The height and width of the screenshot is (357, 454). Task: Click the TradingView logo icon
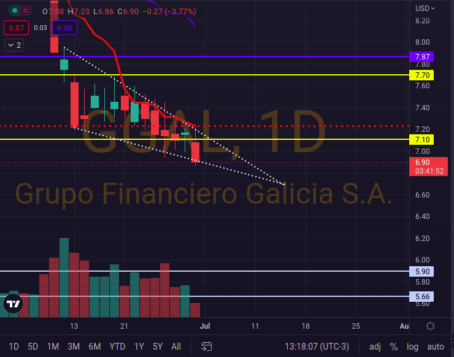(x=13, y=304)
